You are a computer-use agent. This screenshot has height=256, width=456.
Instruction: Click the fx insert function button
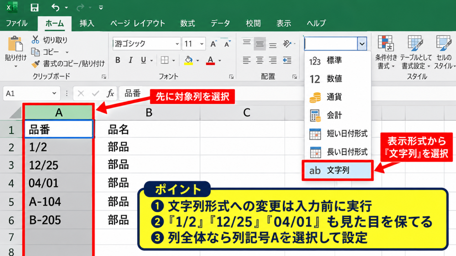click(x=110, y=94)
